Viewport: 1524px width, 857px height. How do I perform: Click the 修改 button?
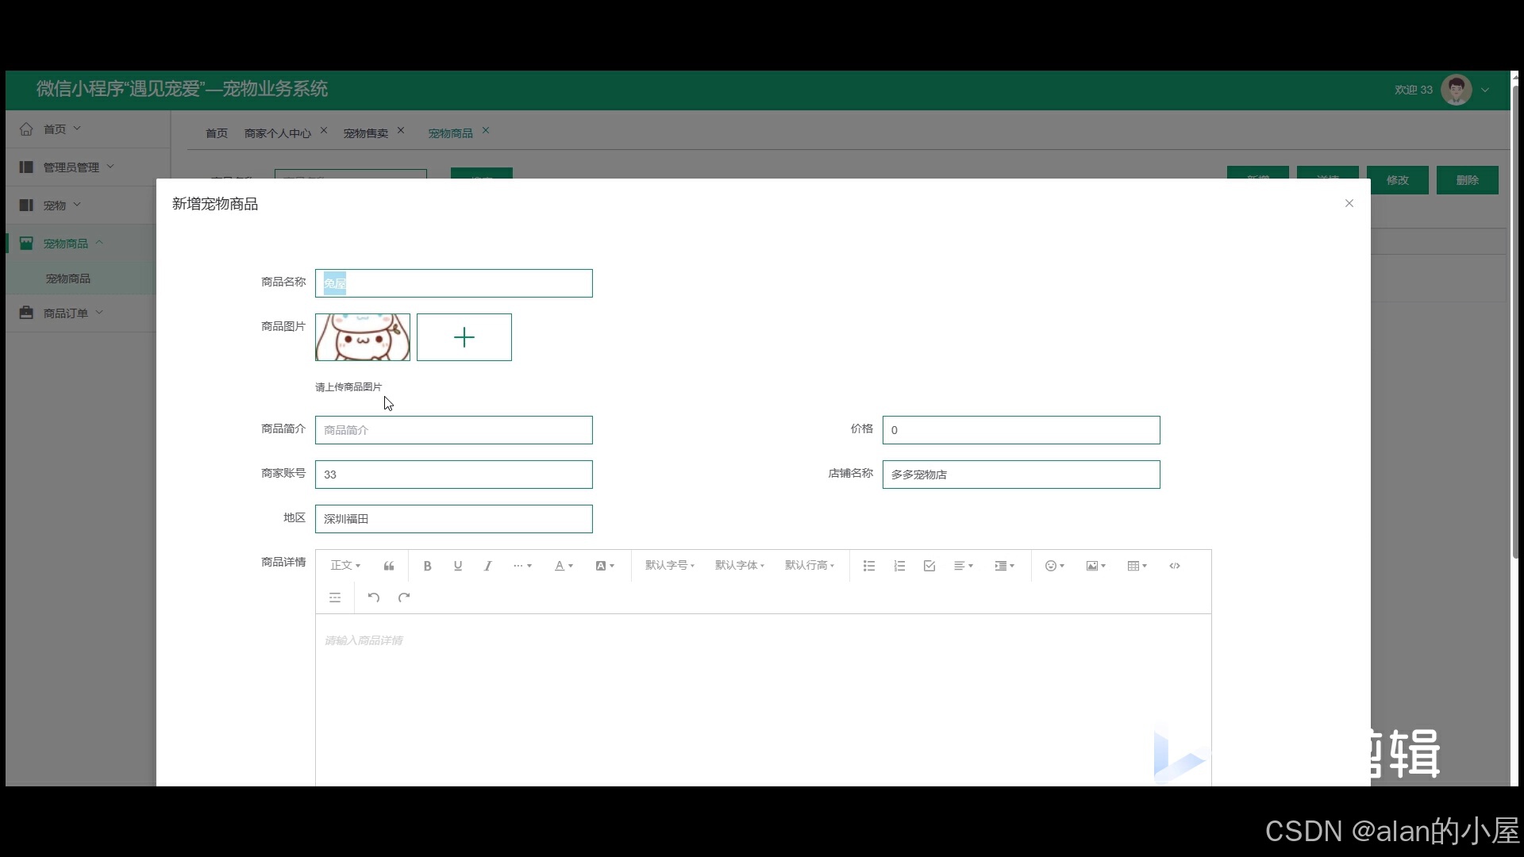click(1397, 180)
